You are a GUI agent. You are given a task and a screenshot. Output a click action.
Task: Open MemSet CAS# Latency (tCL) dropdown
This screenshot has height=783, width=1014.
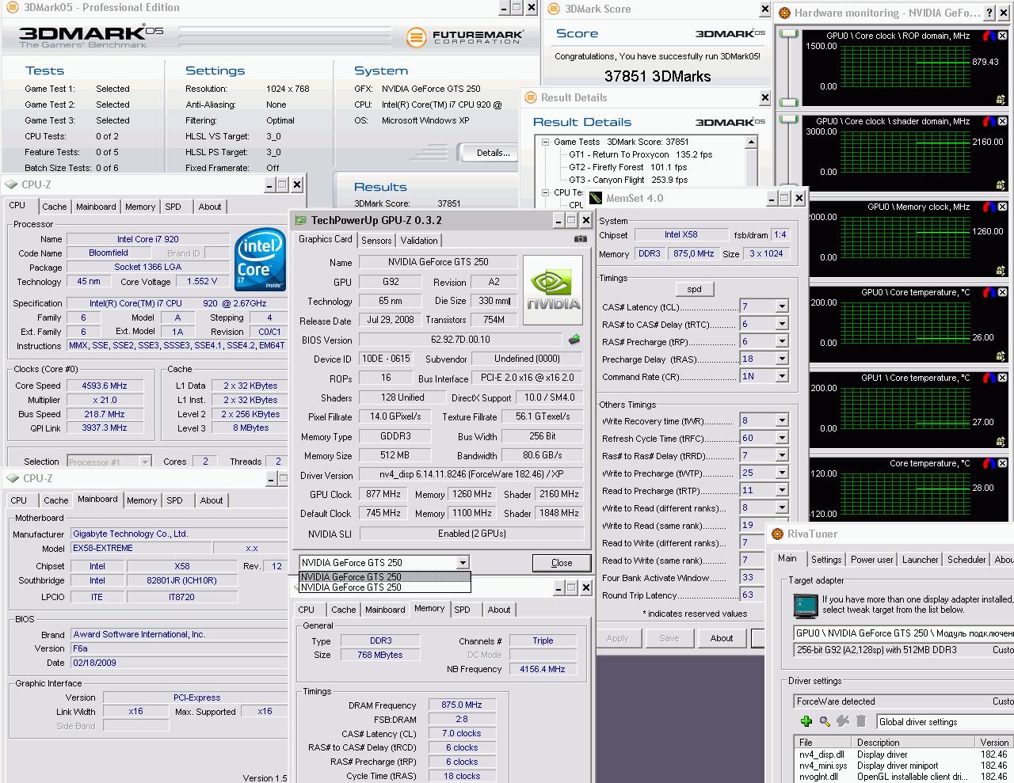(782, 306)
